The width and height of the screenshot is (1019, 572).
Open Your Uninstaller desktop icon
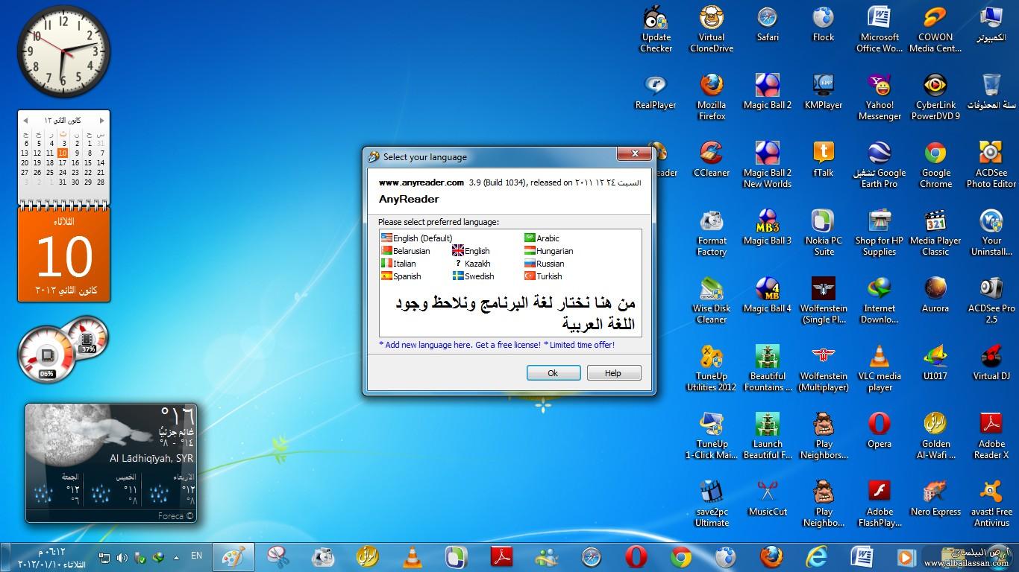[991, 233]
